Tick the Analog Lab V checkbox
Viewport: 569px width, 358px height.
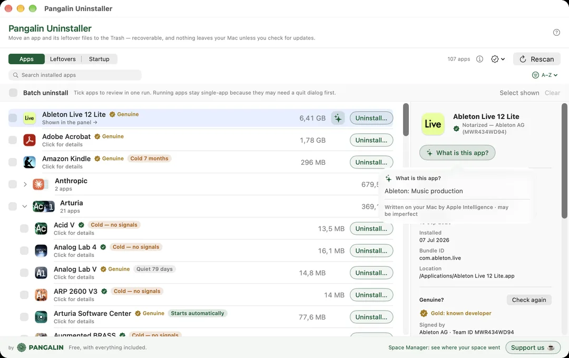click(24, 273)
